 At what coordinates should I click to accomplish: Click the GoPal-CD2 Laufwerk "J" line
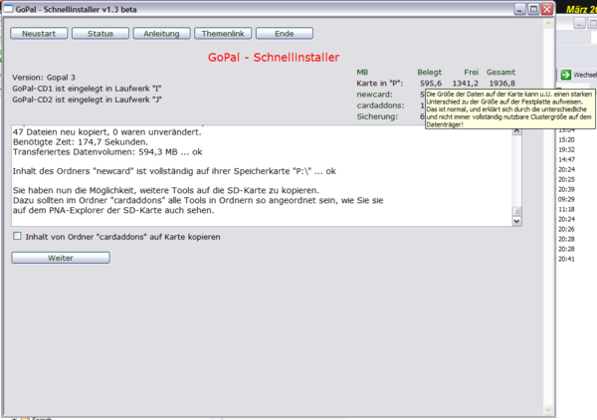[x=87, y=100]
